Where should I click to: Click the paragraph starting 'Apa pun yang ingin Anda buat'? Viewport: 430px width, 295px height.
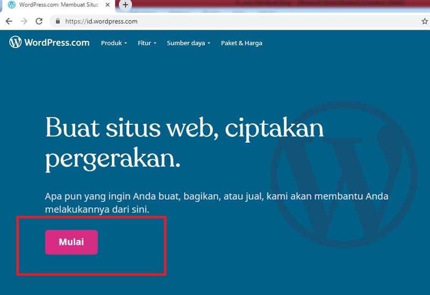pos(217,203)
